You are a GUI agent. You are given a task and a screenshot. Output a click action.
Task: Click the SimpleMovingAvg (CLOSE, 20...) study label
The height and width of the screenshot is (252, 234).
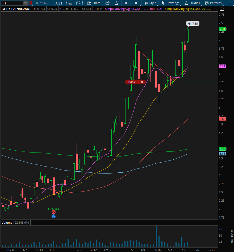coord(188,9)
